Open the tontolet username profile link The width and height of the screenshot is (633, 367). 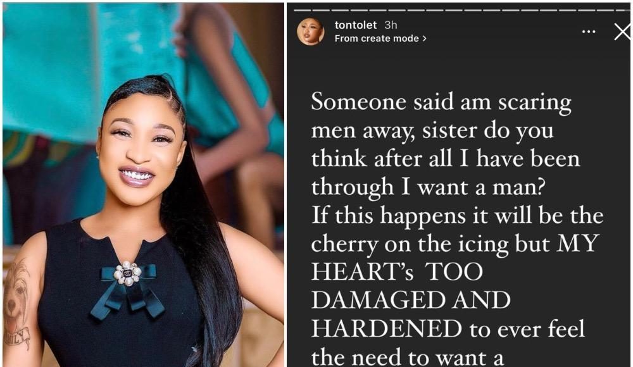pyautogui.click(x=356, y=25)
